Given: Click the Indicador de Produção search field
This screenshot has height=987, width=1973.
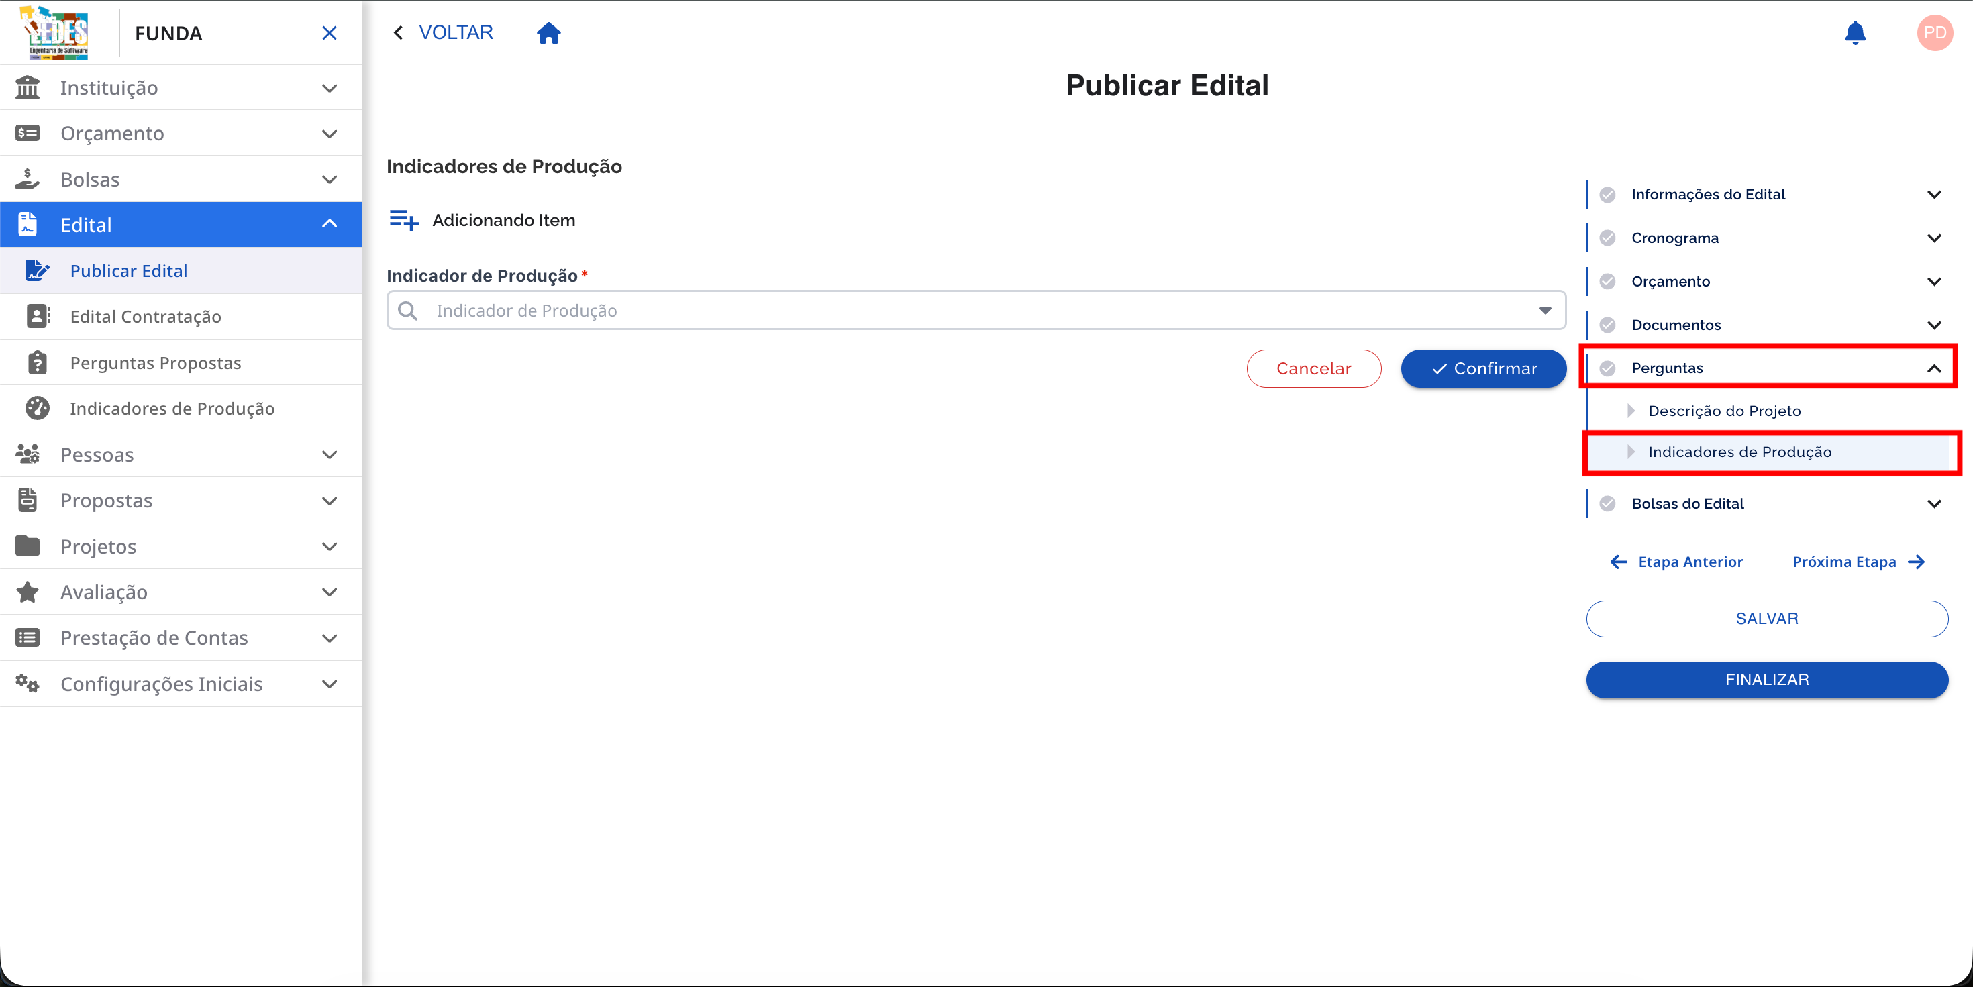Looking at the screenshot, I should point(975,310).
